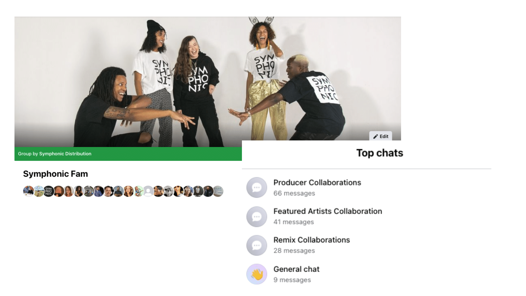Click the Remix Collaborations chat bubble icon
The width and height of the screenshot is (526, 296).
(257, 245)
